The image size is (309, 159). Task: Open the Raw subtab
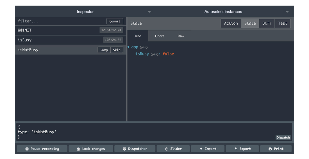tap(181, 36)
